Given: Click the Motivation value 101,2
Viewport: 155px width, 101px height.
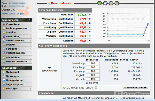Looking at the screenshot, I should point(82,15).
